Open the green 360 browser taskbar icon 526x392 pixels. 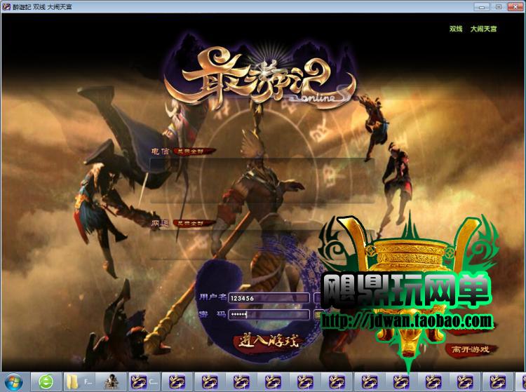click(x=46, y=382)
